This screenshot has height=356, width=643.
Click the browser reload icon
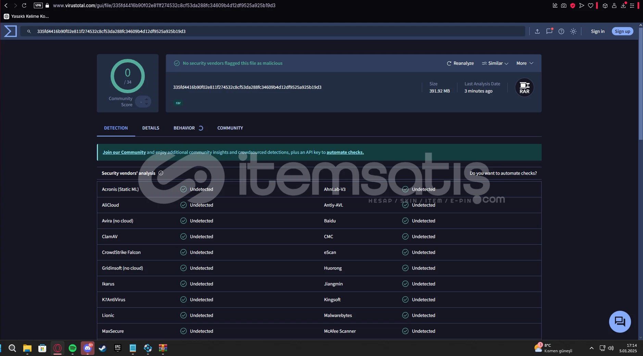(x=24, y=5)
